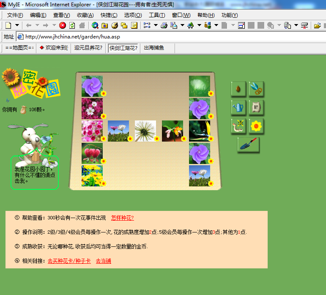Open the 编辑(E) menu
Viewport: 326px width, 295px height.
(x=38, y=15)
